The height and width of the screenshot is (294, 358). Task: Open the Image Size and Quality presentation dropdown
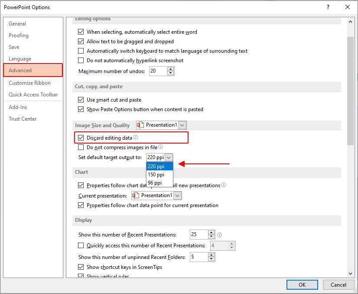tap(182, 125)
